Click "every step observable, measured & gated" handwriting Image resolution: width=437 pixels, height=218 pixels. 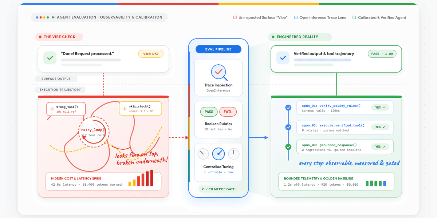[350, 163]
